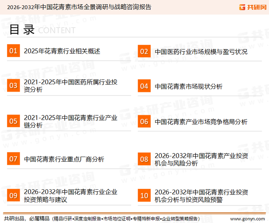The image size is (269, 223).
Task: Click the orange 02 number box
Action: 144,51
